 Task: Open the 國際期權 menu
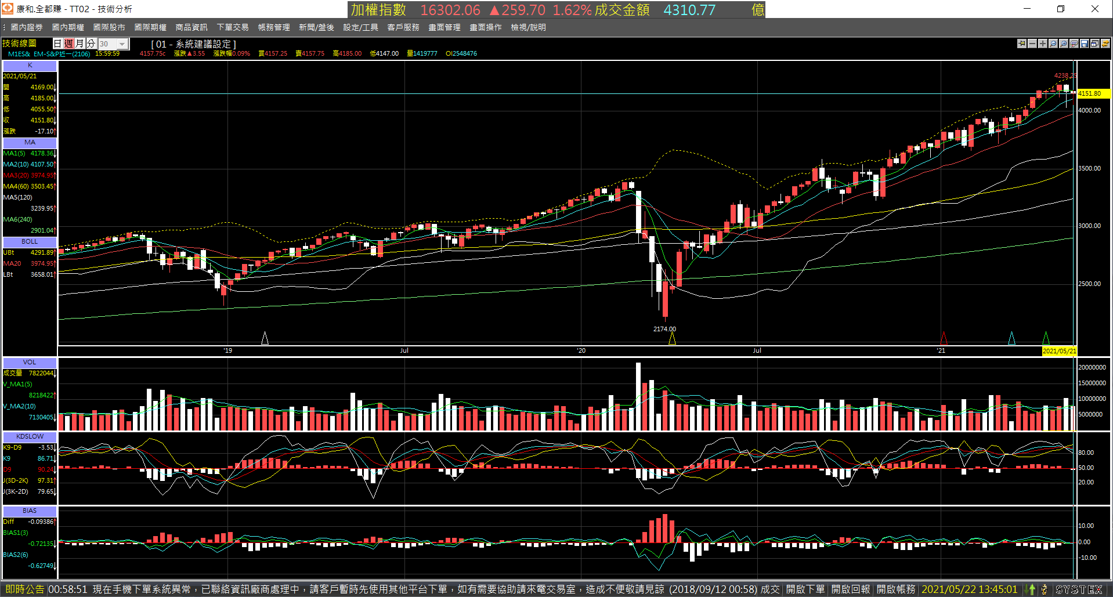[x=150, y=27]
